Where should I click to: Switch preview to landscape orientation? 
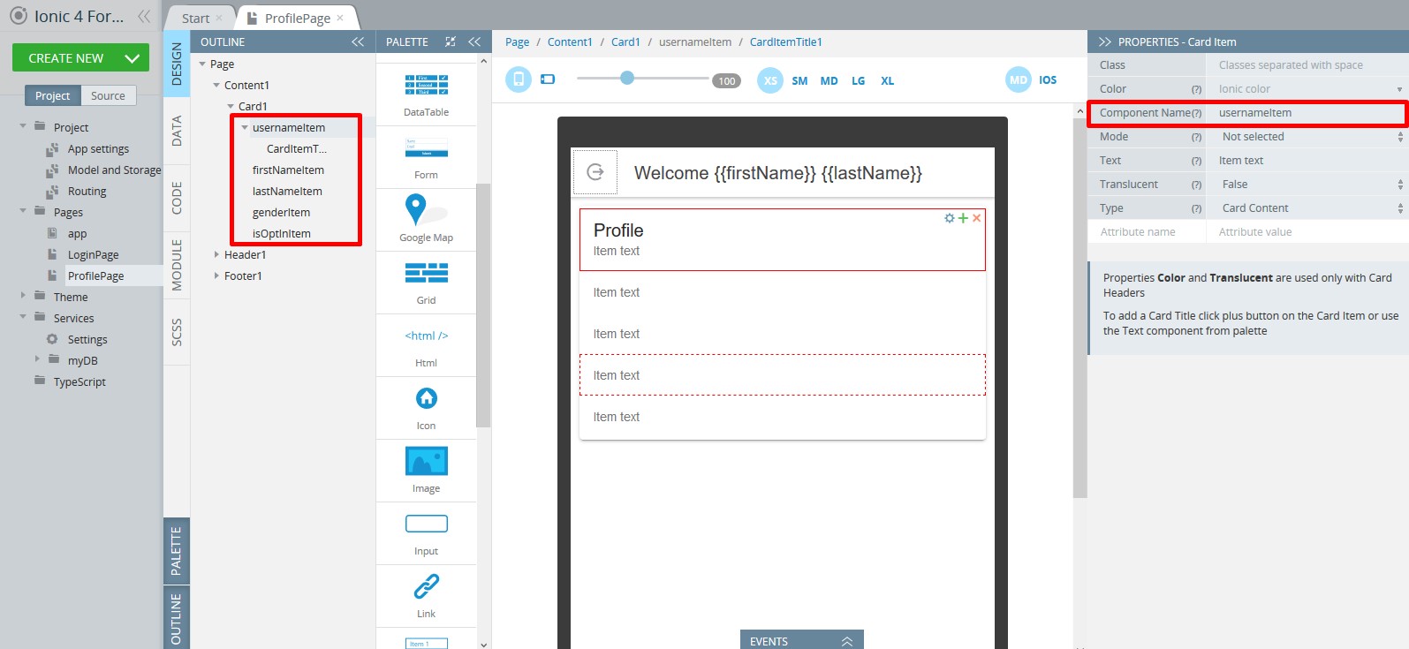548,79
